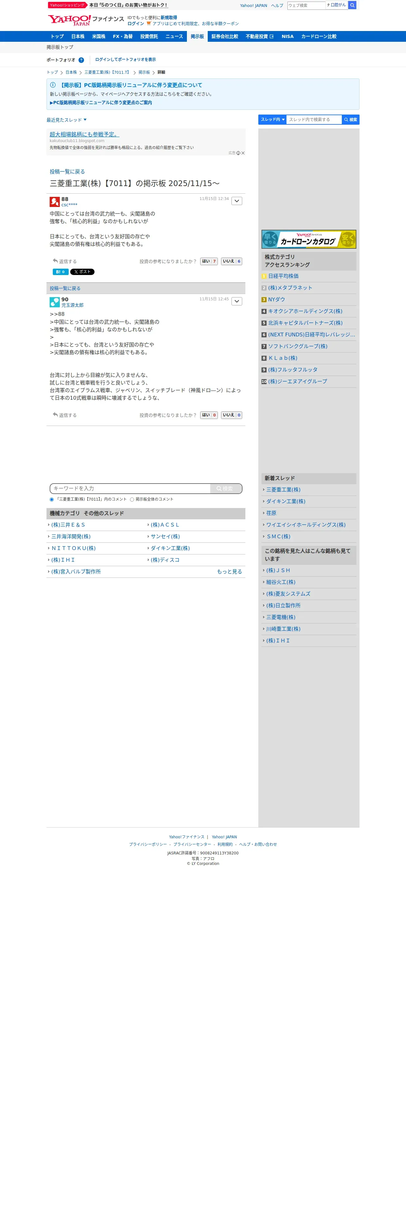This screenshot has height=1219, width=406.
Task: Open the NISA navigation tab
Action: 287,36
